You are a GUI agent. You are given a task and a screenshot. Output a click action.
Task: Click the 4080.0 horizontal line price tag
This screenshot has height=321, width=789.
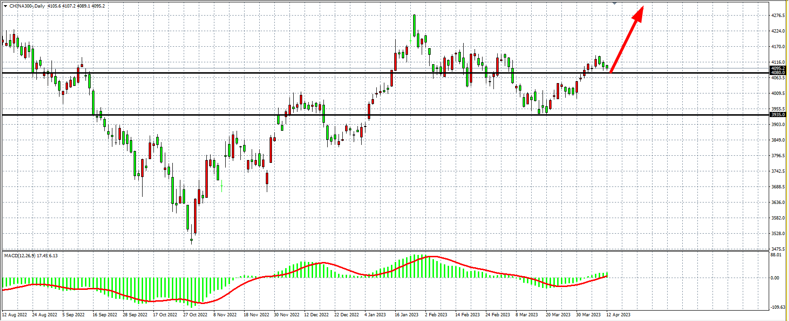778,73
